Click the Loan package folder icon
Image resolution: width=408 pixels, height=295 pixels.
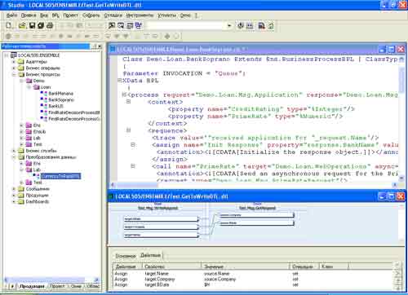click(x=37, y=87)
